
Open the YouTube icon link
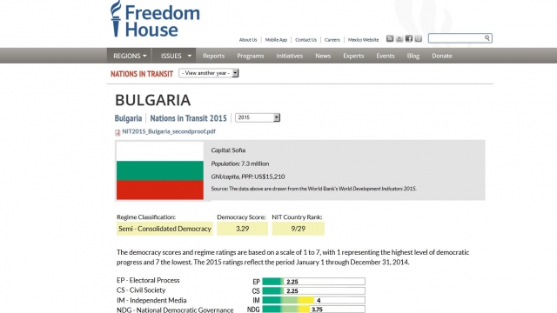[x=399, y=38]
